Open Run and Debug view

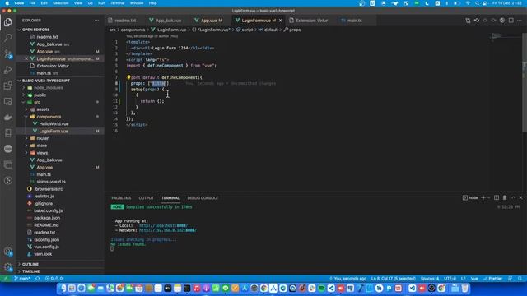pyautogui.click(x=7, y=70)
